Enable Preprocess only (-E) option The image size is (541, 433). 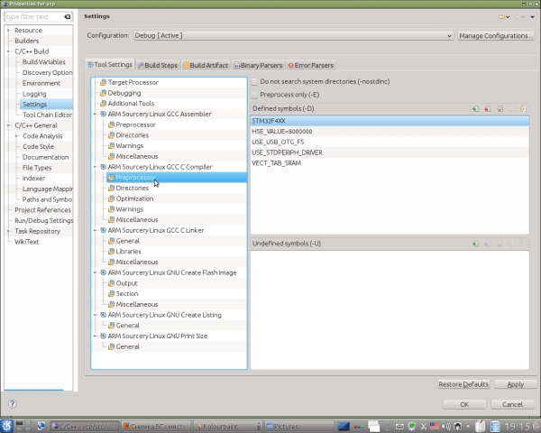pos(254,95)
